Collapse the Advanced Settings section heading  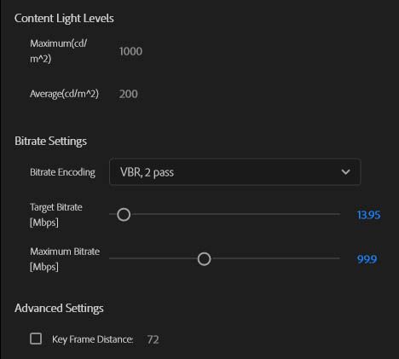(x=59, y=308)
